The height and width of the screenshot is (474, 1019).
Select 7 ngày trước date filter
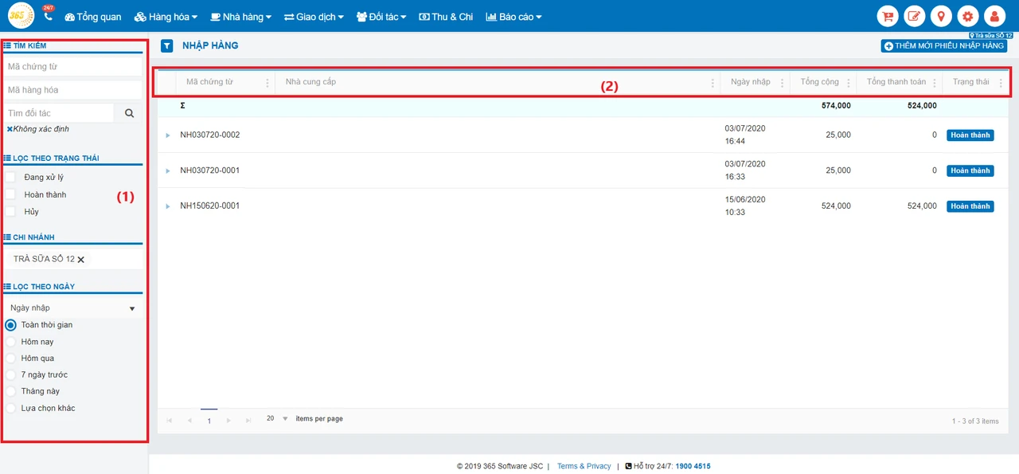tap(11, 374)
